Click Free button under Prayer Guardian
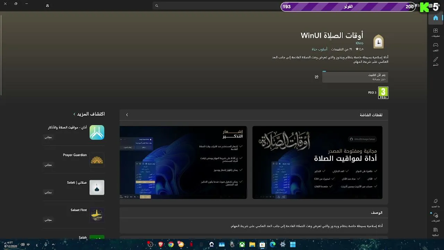 tap(48, 165)
